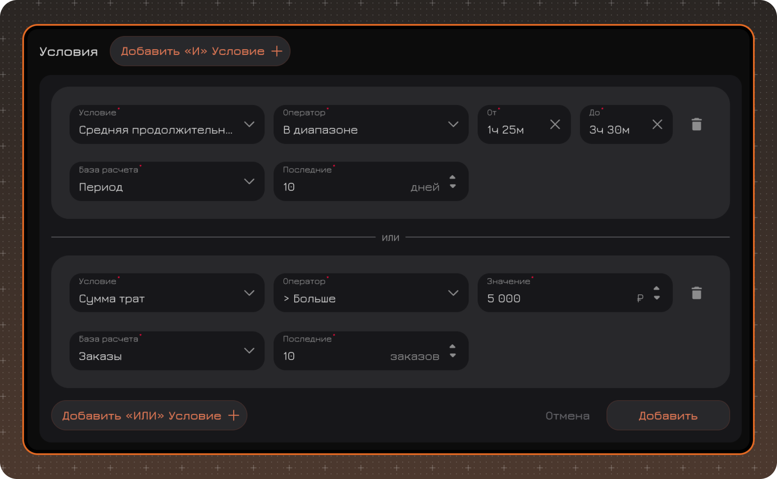Focus the 'Значение' field with 5 000

coord(575,293)
